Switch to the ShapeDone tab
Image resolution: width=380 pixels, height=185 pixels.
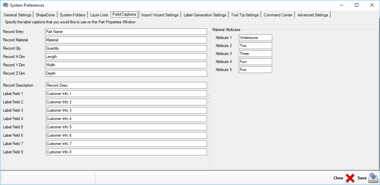coord(45,15)
